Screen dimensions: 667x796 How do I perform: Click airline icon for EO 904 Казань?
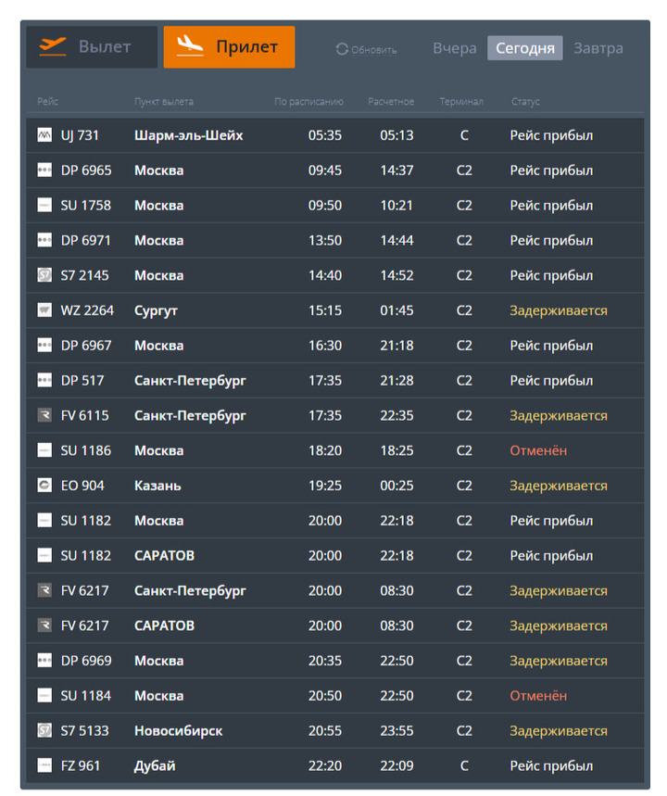click(x=44, y=486)
